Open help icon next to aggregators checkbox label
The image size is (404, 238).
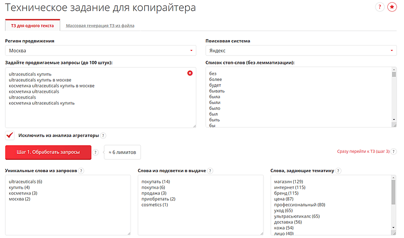click(103, 136)
